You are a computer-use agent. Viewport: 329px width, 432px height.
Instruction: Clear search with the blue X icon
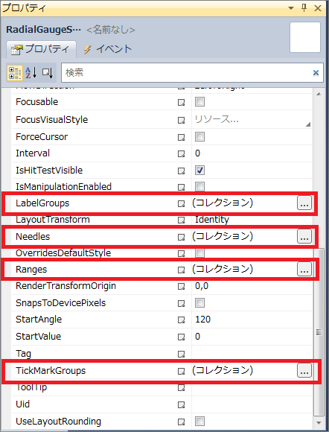point(316,73)
